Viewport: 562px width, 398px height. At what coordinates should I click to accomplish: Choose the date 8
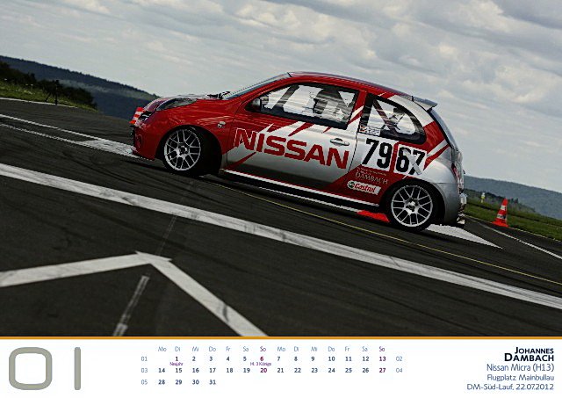pos(296,358)
